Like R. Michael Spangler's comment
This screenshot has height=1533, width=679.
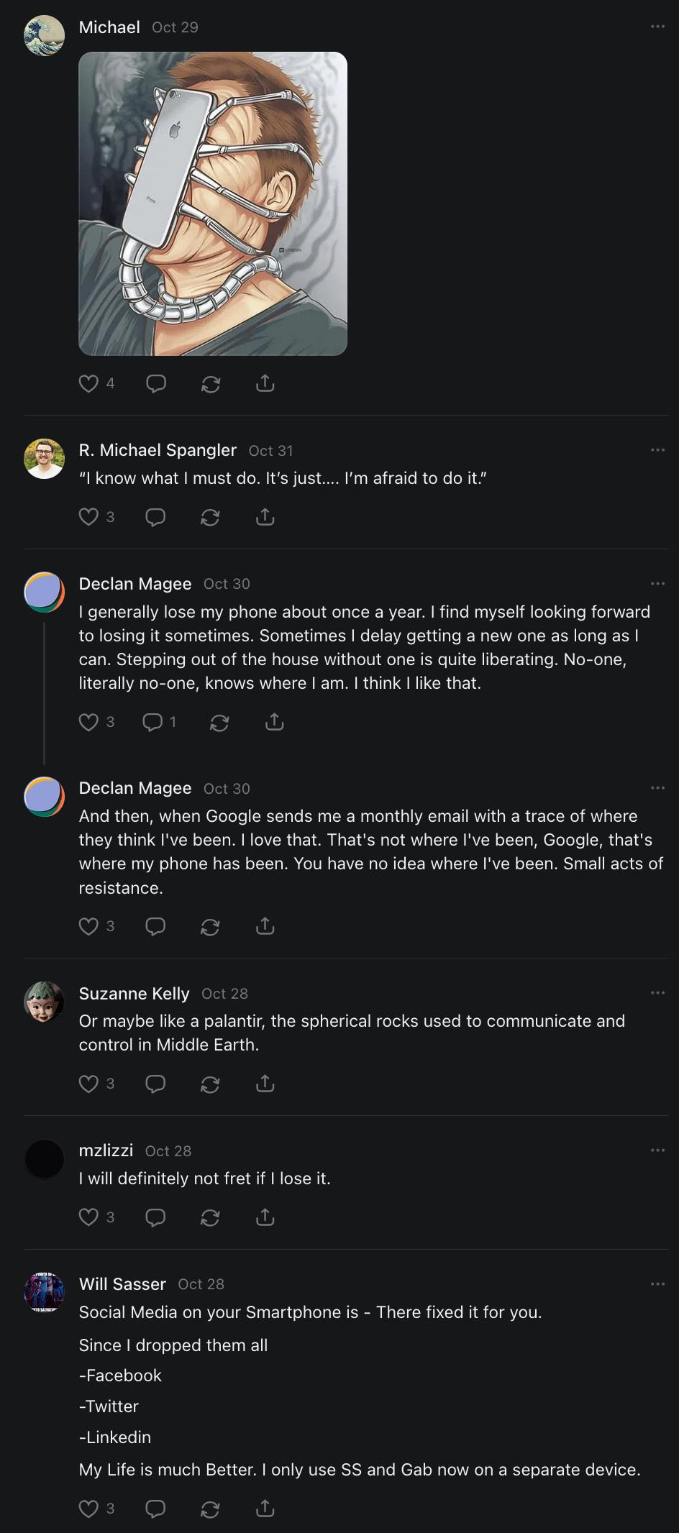88,517
